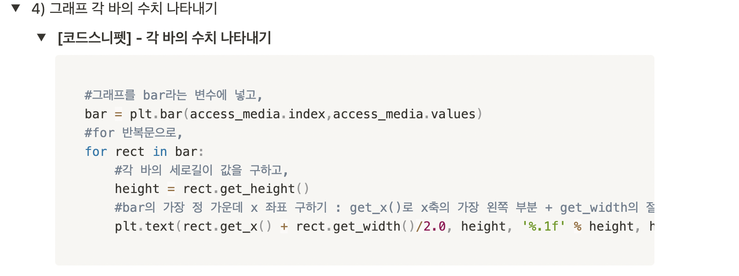Click the comment '#각 바의 세로길이 값을 구하고,'
The height and width of the screenshot is (276, 739).
point(201,170)
